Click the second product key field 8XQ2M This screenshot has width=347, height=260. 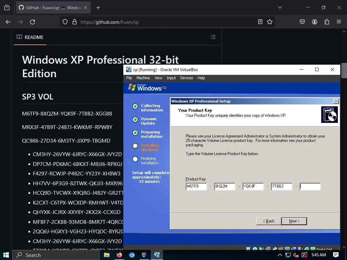click(225, 187)
